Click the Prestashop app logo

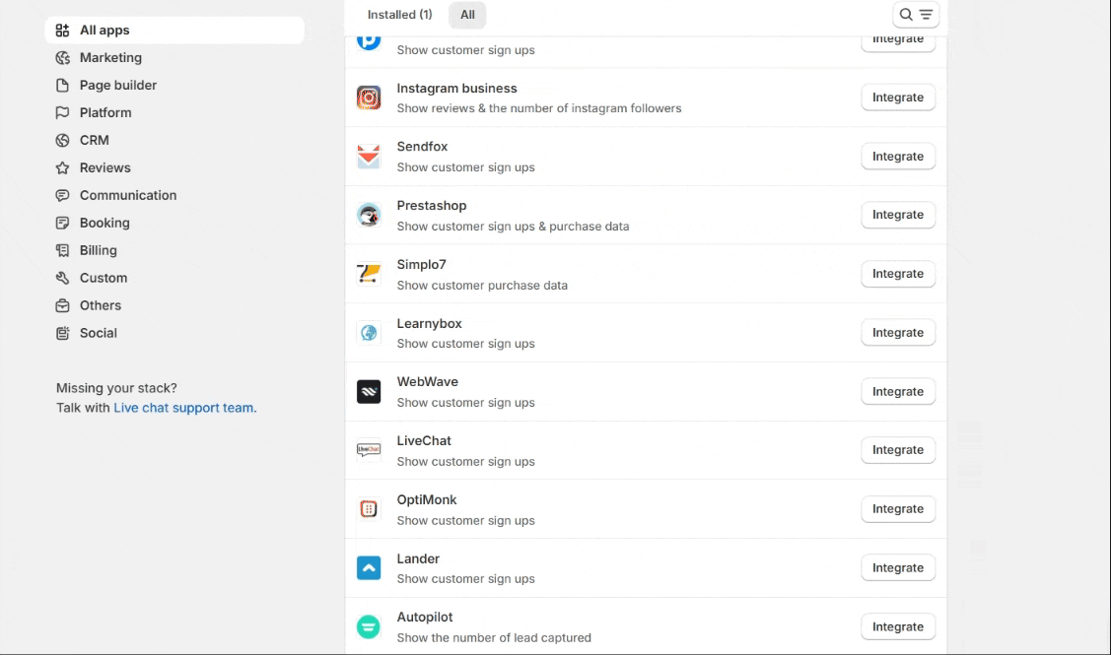[x=369, y=216]
